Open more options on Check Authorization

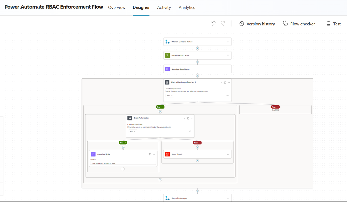coord(192,118)
